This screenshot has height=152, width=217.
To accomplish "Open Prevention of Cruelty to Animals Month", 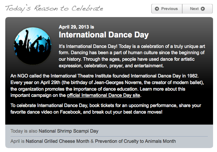I will 135,141.
